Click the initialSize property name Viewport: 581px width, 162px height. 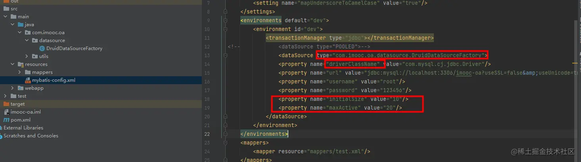(348, 99)
